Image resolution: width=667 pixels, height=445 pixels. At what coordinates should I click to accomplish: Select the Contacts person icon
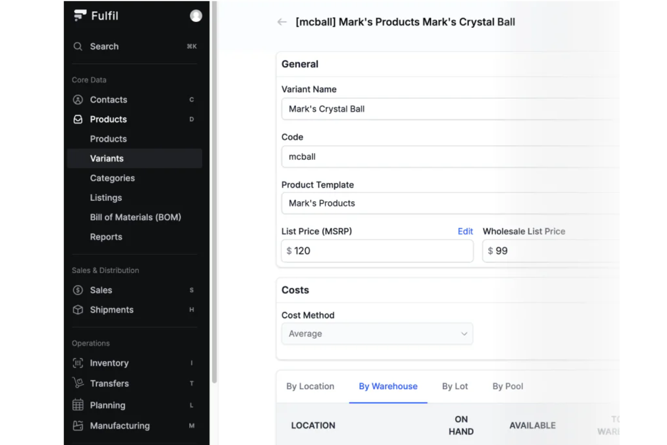point(78,99)
